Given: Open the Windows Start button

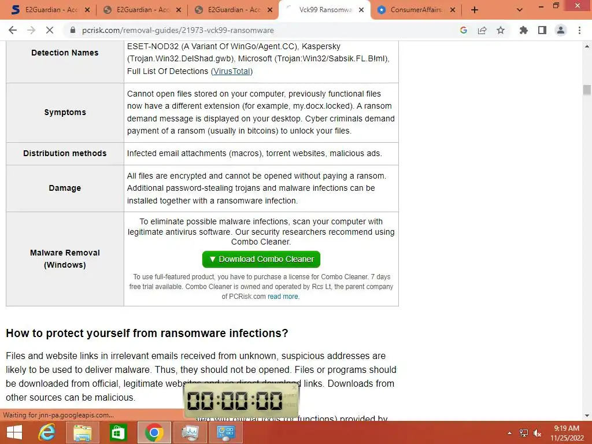Looking at the screenshot, I should (14, 432).
